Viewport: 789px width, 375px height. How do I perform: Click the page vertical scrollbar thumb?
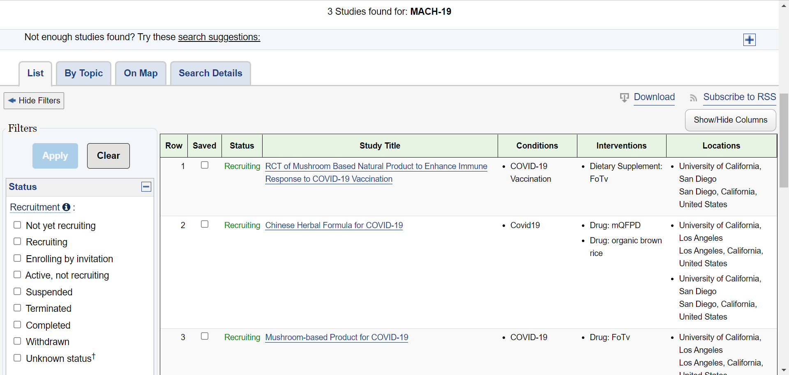(x=784, y=139)
